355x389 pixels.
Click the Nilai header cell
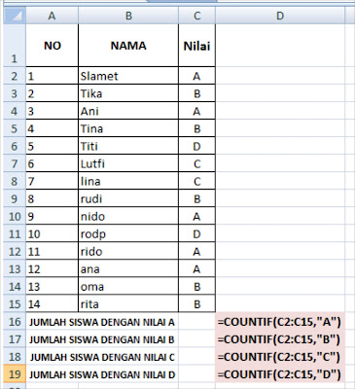(196, 46)
